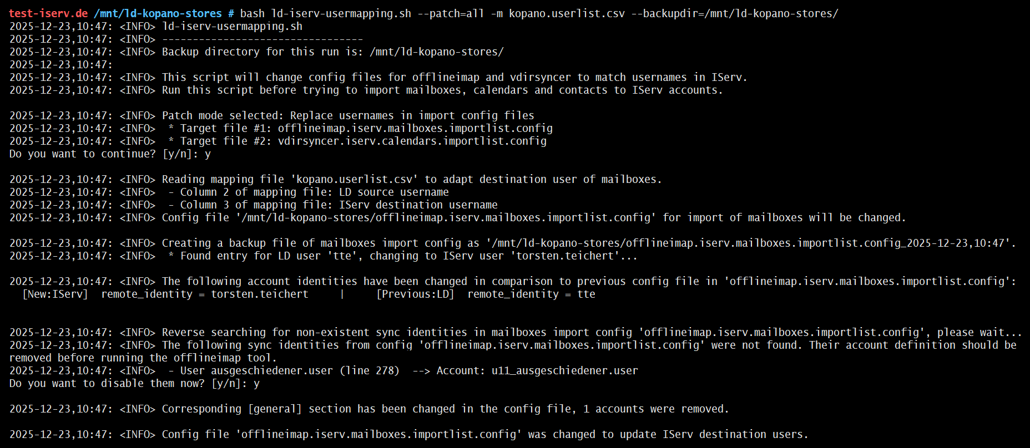Viewport: 1030px width, 448px height.
Task: Click the 'Backup directory for this run' line
Action: [332, 52]
